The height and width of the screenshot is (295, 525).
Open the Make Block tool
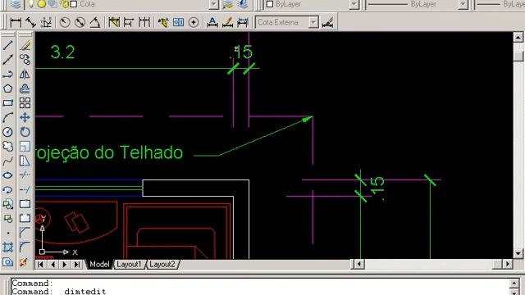click(7, 219)
